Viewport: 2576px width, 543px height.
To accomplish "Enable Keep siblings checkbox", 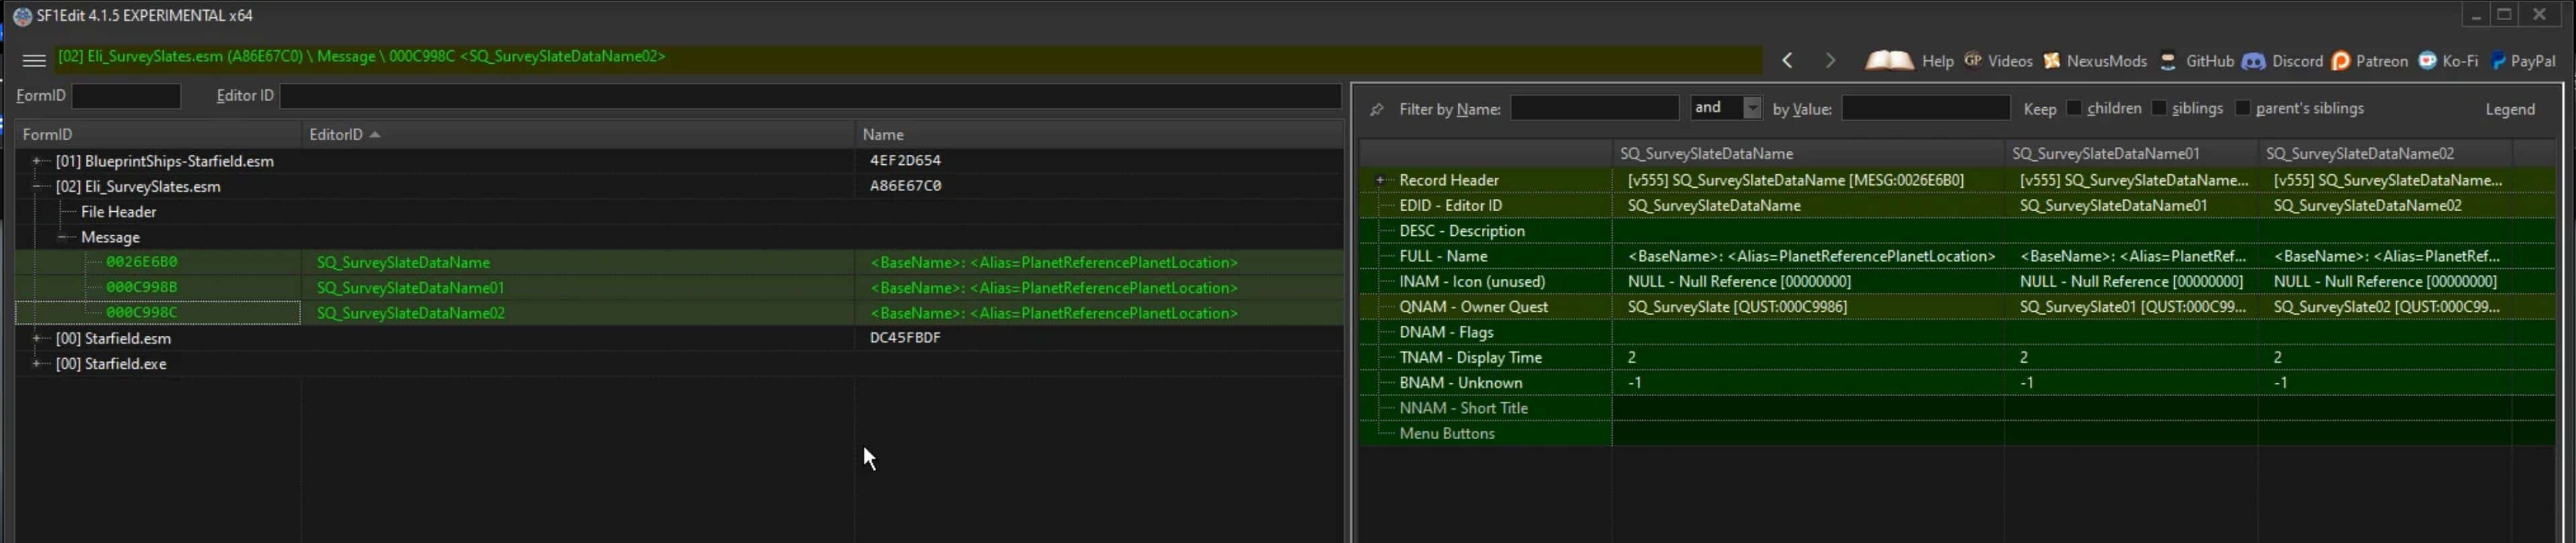I will pos(2159,108).
